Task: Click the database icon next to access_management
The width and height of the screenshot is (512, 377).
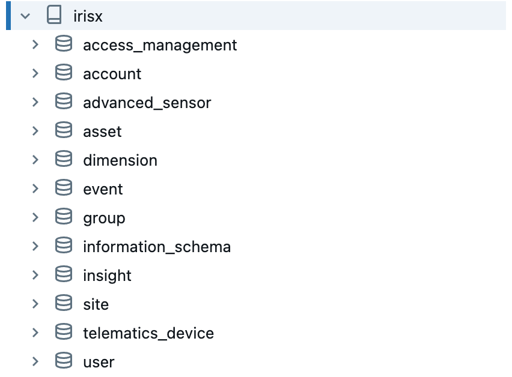Action: pos(64,44)
